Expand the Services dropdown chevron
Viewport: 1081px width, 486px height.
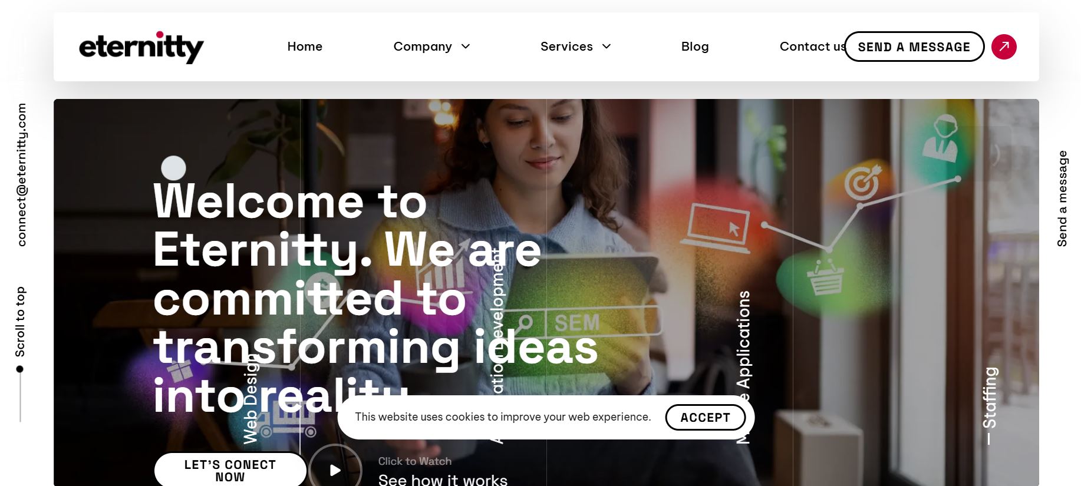[607, 47]
